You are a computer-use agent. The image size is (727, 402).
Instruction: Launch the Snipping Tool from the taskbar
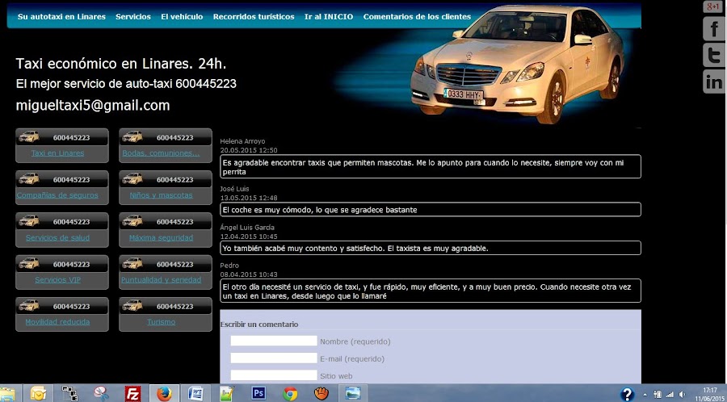tap(101, 394)
